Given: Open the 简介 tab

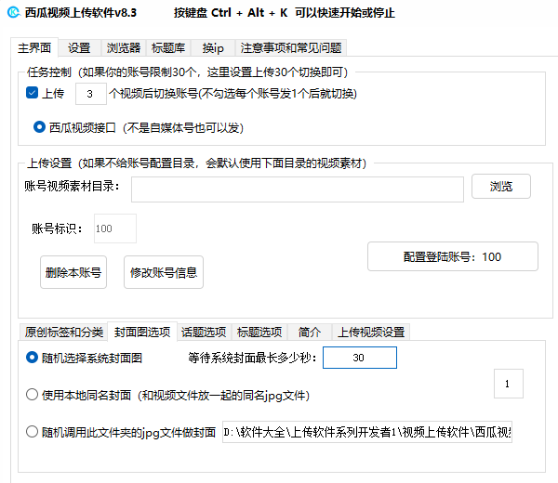Looking at the screenshot, I should (x=310, y=332).
